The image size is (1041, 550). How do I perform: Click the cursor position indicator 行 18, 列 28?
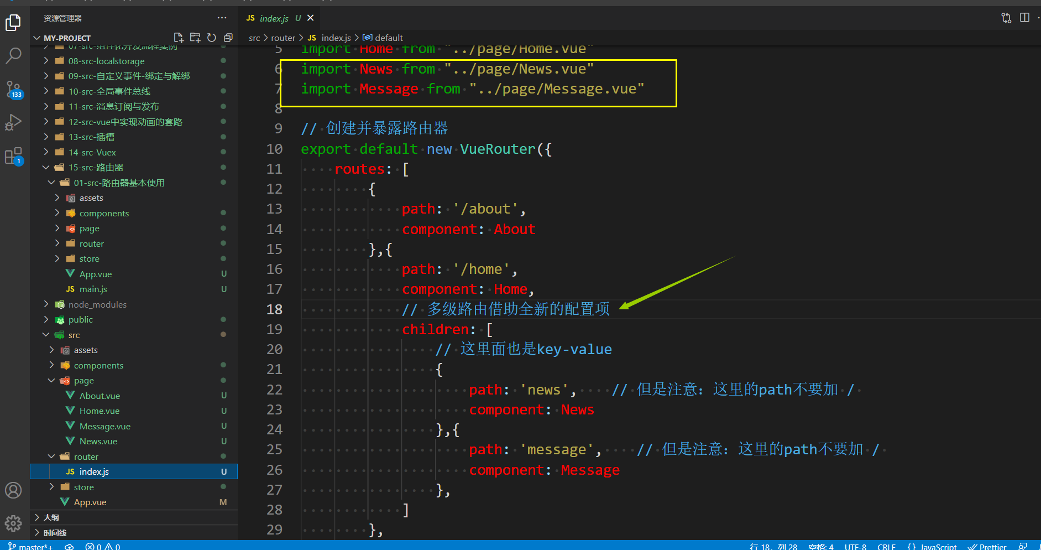click(x=773, y=546)
